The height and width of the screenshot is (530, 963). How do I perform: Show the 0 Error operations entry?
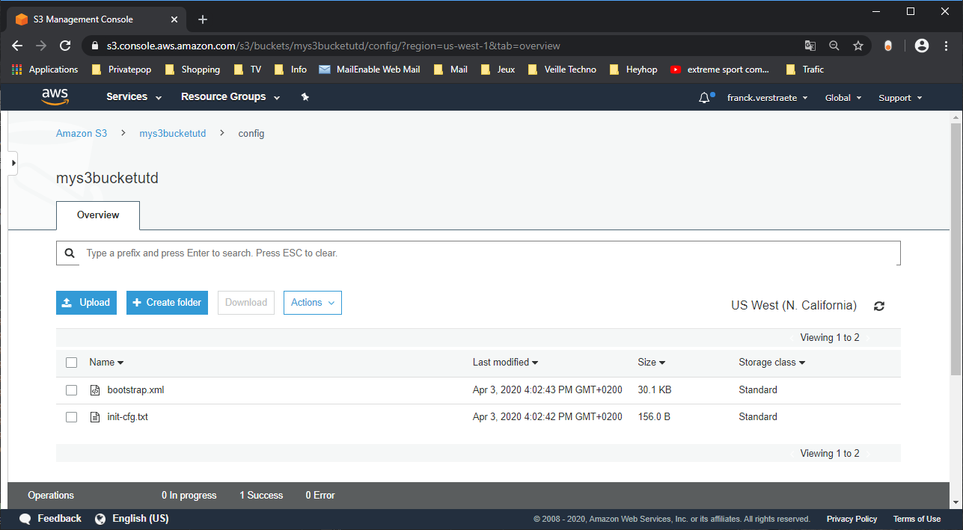click(320, 496)
